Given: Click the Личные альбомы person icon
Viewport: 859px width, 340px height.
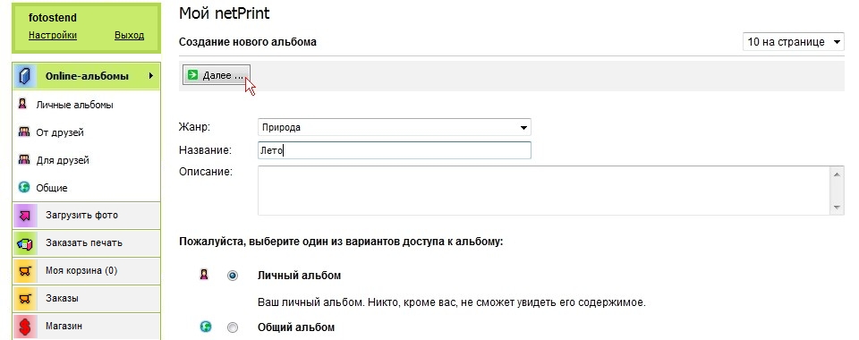Looking at the screenshot, I should pyautogui.click(x=22, y=104).
